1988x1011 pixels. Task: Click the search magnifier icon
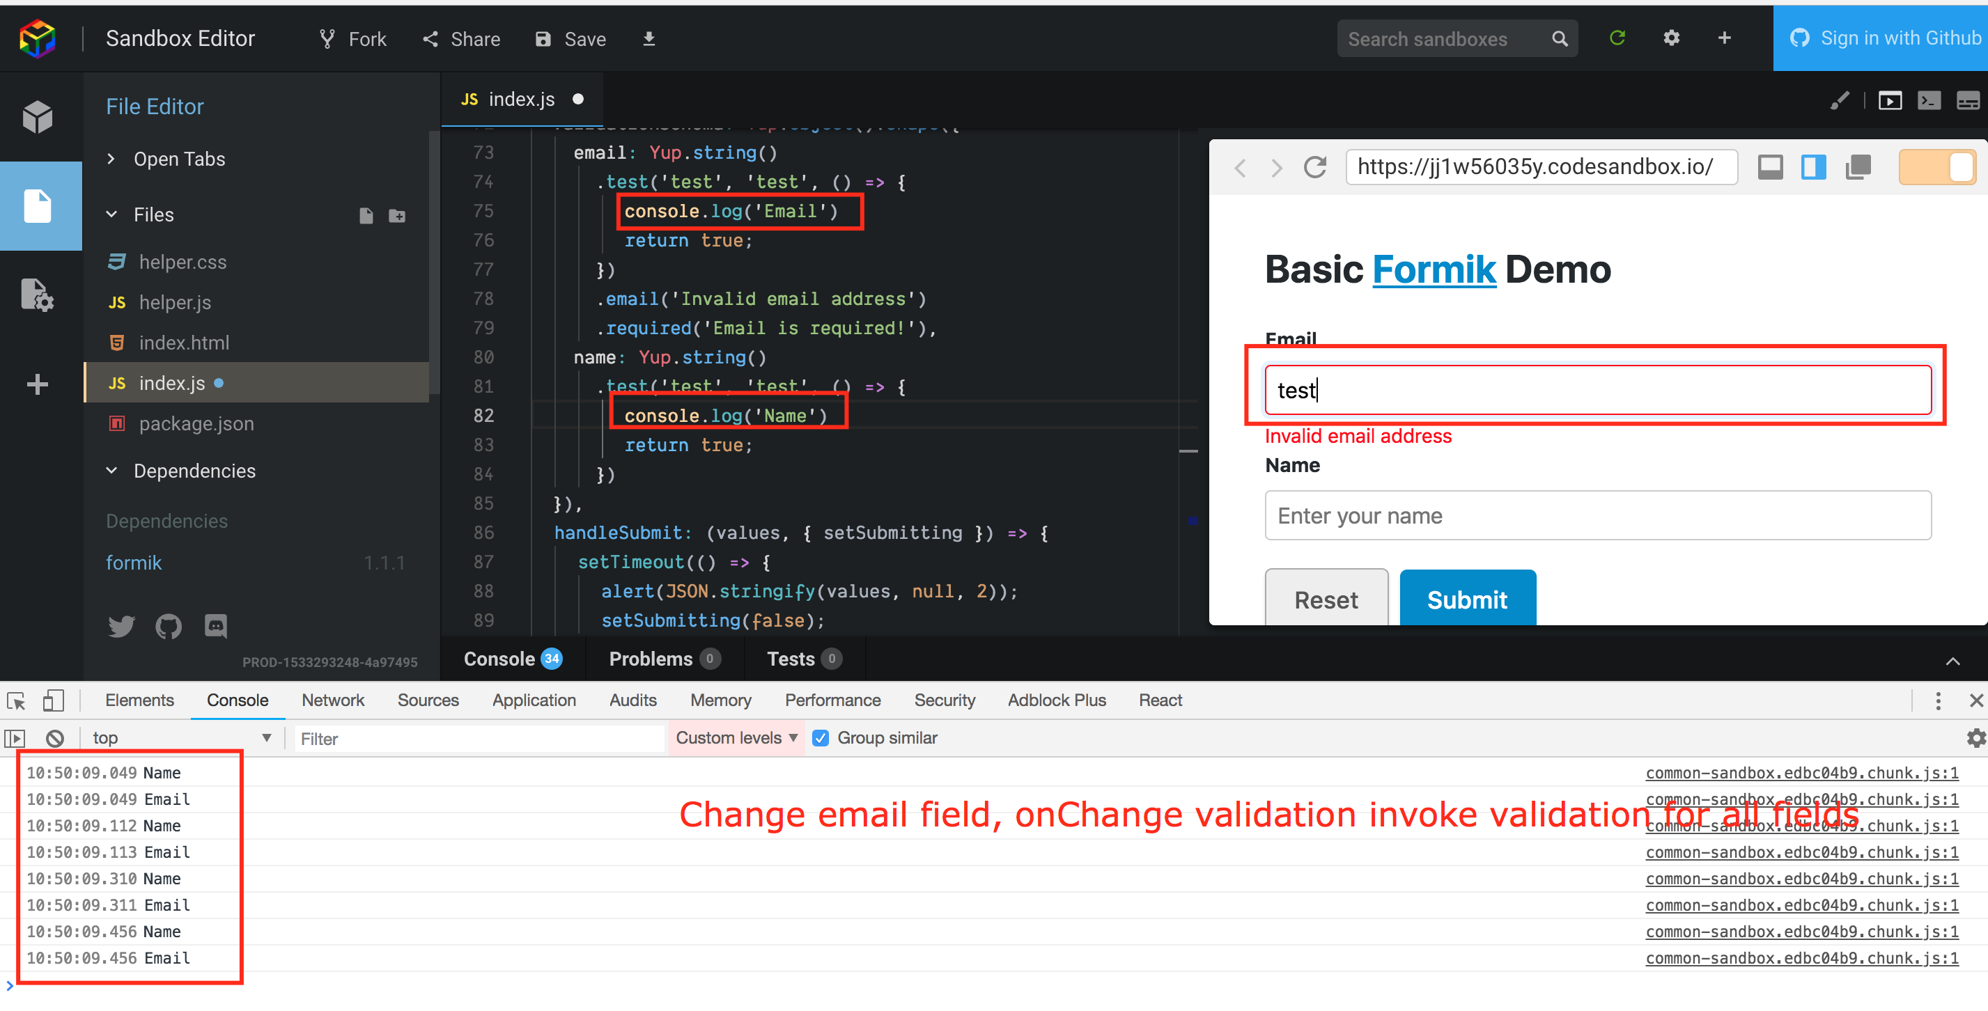(x=1560, y=38)
